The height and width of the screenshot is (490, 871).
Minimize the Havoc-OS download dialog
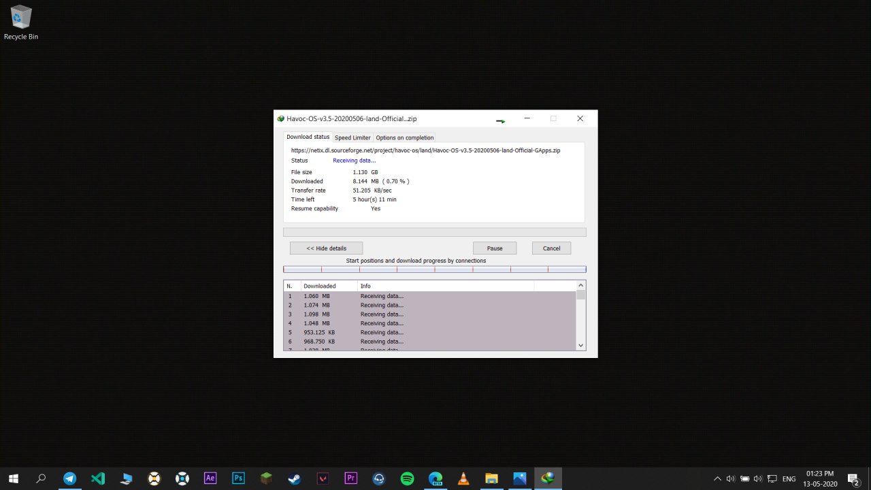point(527,118)
